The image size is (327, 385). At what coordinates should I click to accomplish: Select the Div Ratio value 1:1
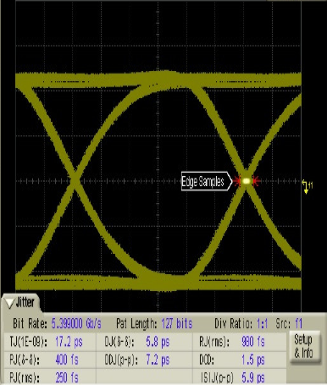[263, 324]
